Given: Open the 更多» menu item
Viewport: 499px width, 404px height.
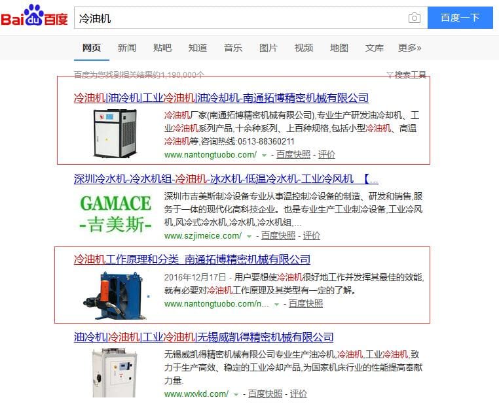Looking at the screenshot, I should tap(409, 48).
